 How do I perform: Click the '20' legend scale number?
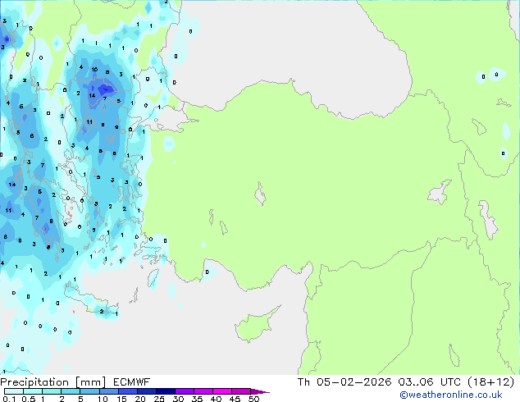click(x=140, y=399)
